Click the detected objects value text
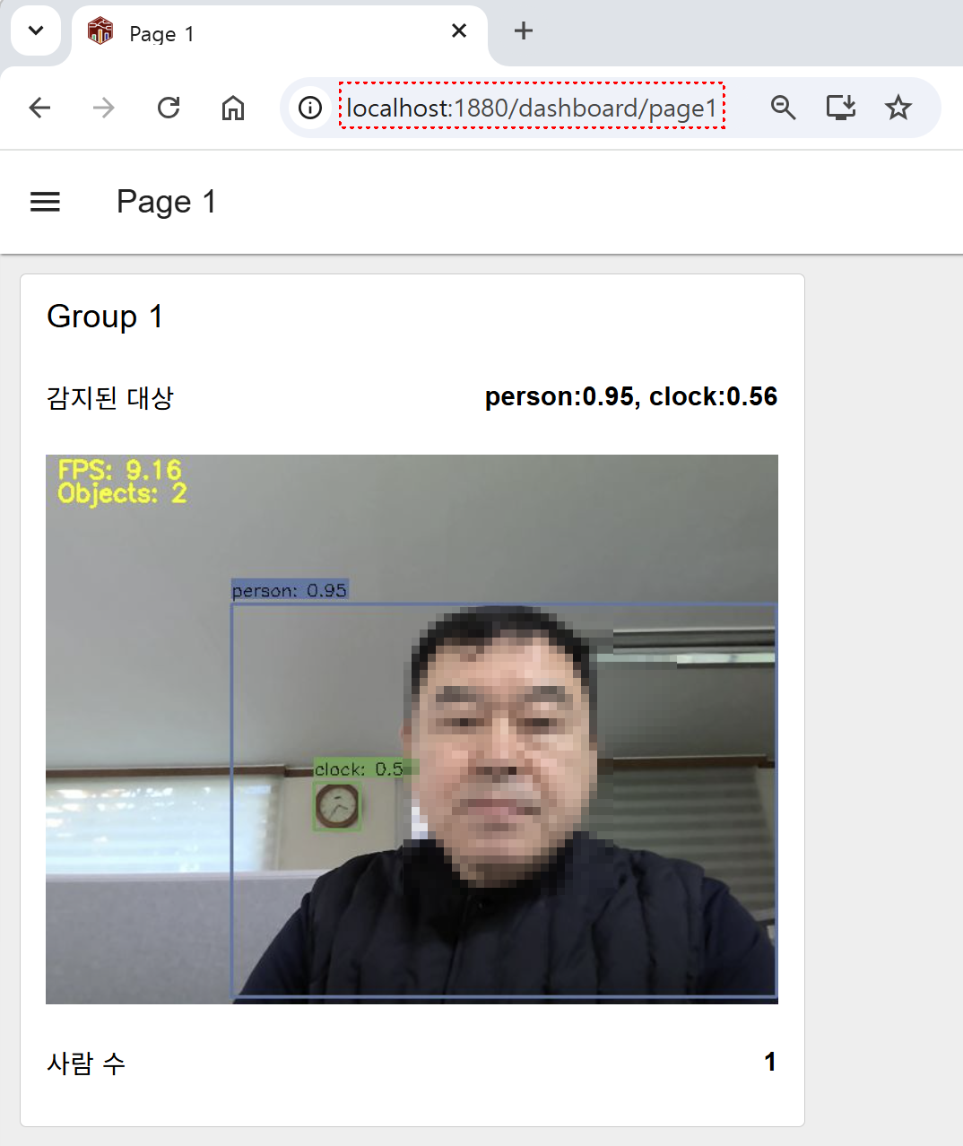 630,397
